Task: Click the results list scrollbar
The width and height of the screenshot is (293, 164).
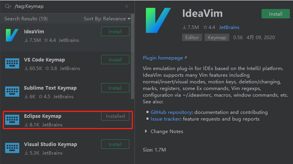Action: coord(133,57)
